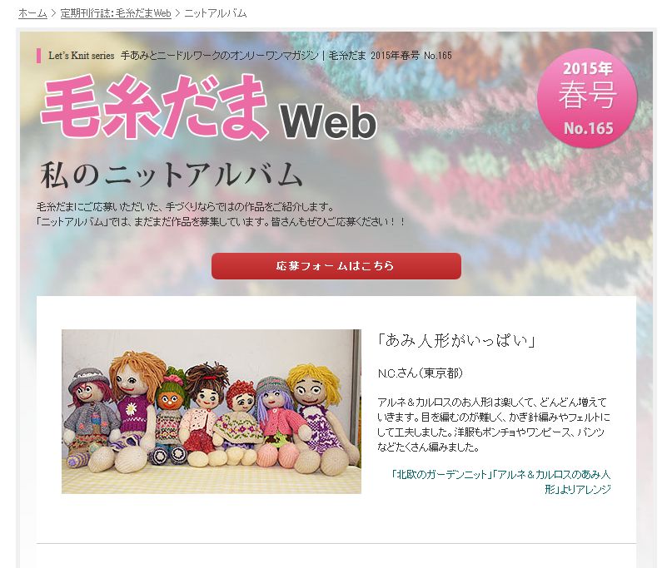
Task: Click the 毛糸だま 2015年春号 No.165 header text
Action: [390, 56]
